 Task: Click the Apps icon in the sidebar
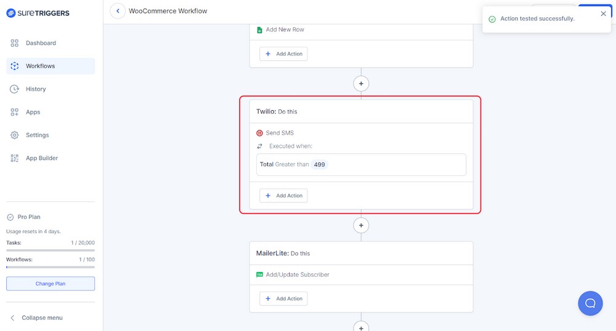click(x=15, y=112)
